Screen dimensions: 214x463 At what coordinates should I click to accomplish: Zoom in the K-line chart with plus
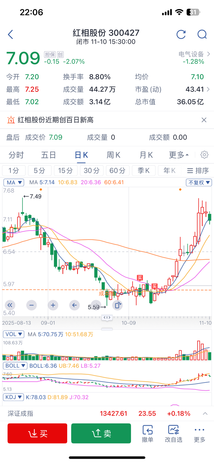(x=53, y=305)
